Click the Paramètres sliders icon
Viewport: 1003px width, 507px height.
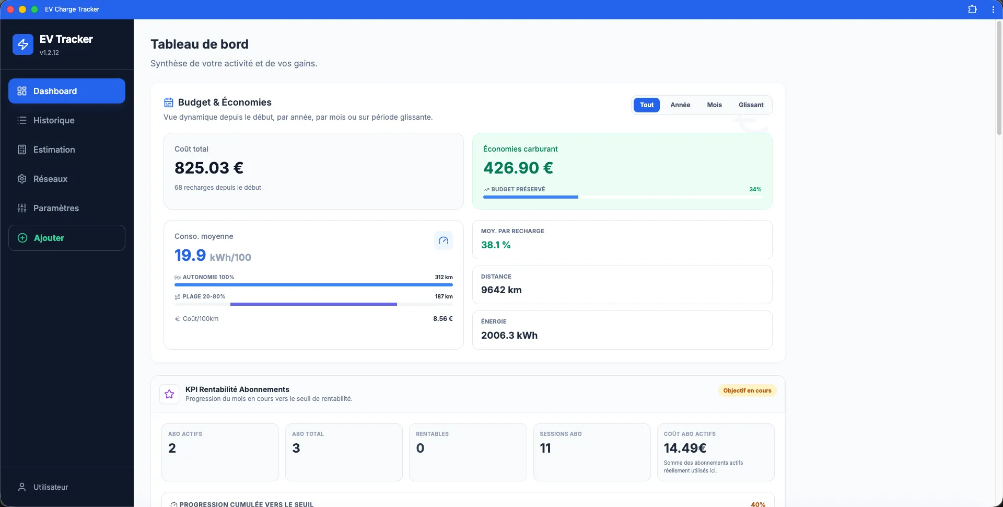click(x=22, y=208)
